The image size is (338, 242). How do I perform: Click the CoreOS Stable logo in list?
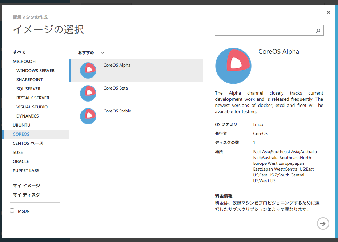click(88, 116)
